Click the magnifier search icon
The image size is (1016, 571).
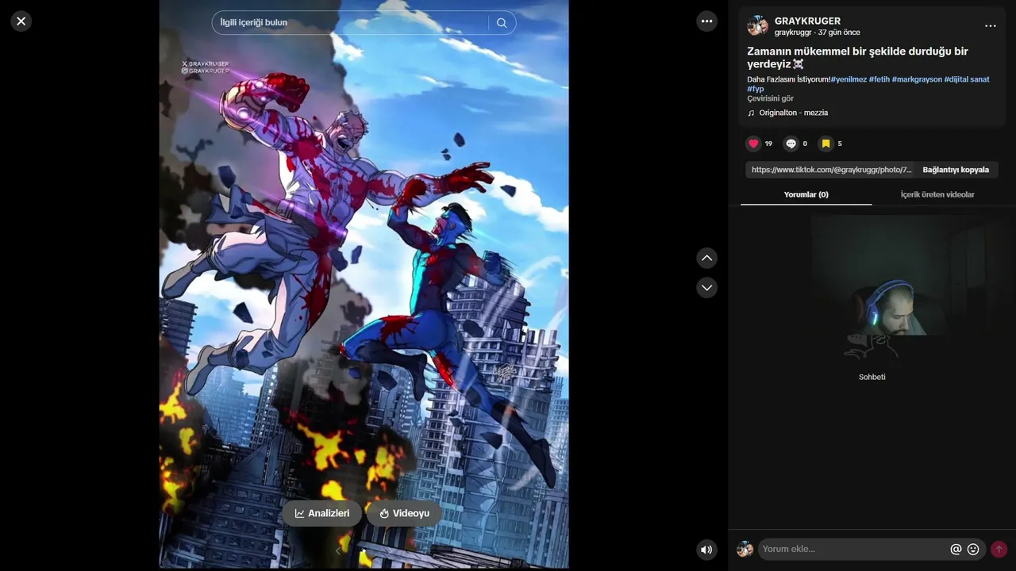click(502, 23)
